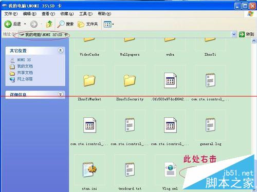Click the green Back arrow button

coord(8,24)
